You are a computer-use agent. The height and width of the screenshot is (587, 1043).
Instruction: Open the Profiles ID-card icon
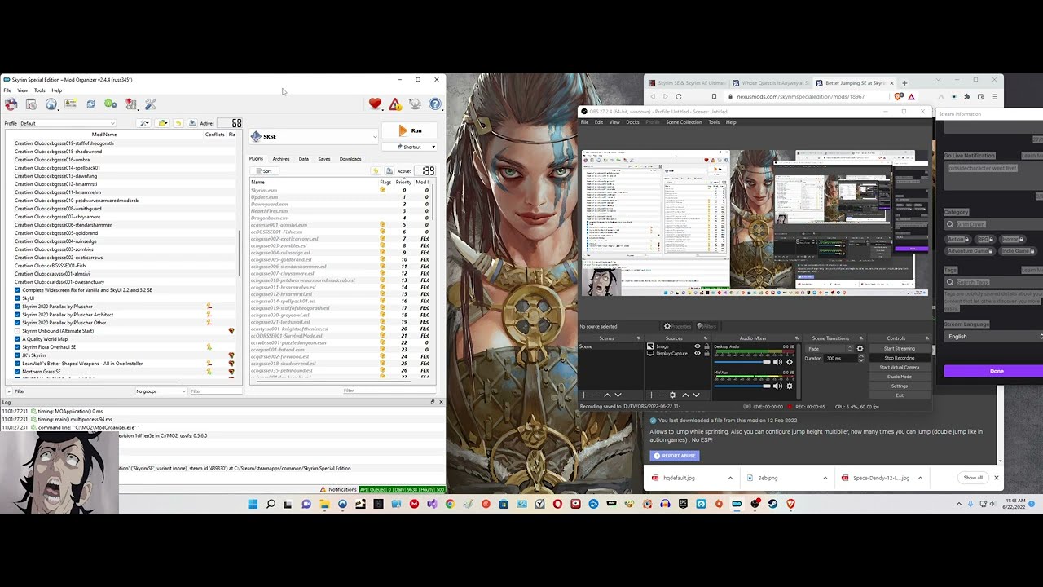tap(71, 104)
